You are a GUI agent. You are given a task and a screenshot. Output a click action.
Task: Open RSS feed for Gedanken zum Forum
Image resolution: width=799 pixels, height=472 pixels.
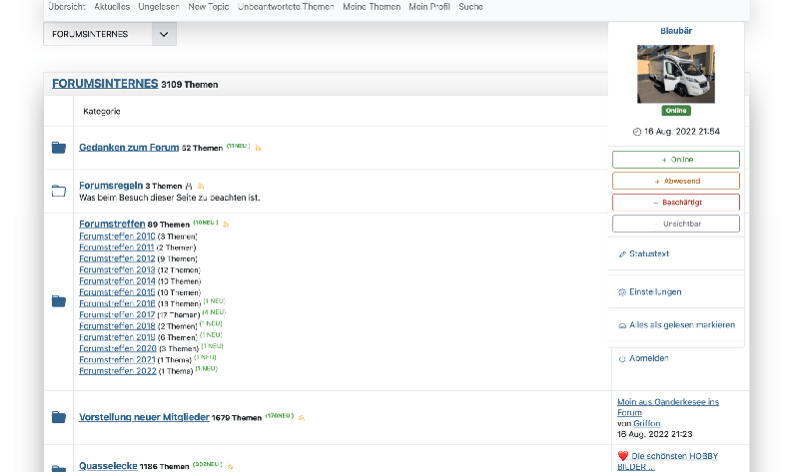point(258,148)
